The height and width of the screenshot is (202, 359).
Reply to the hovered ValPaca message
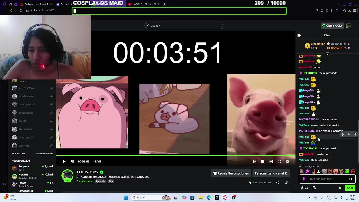[x=343, y=134]
